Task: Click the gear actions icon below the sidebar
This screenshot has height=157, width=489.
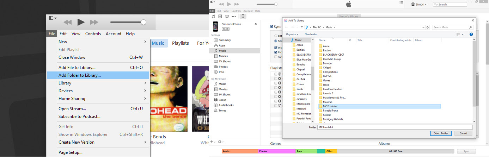Action: [221, 142]
